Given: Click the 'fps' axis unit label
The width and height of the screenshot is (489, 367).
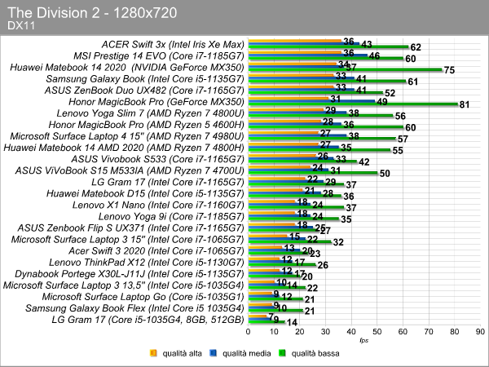Looking at the screenshot, I should [x=364, y=340].
